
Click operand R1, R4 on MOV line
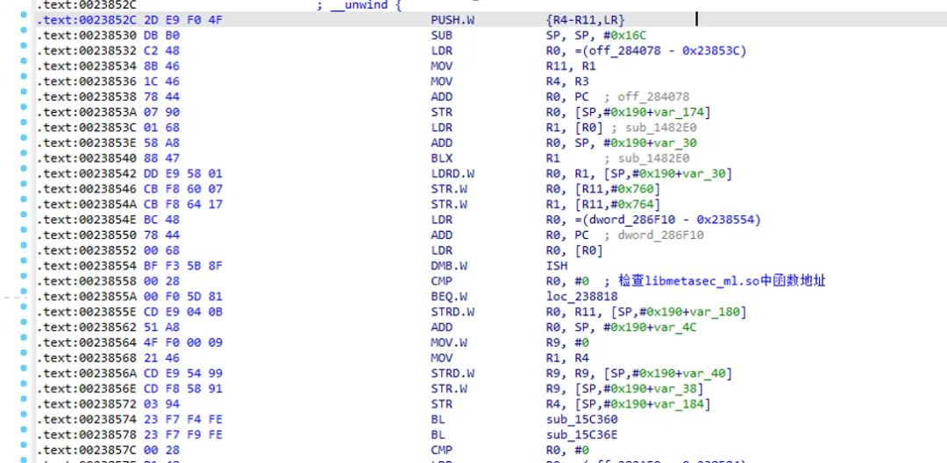(x=566, y=358)
